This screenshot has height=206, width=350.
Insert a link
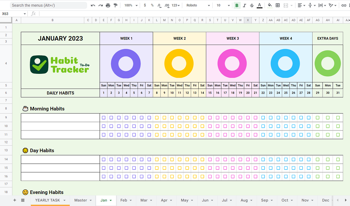tap(343, 5)
